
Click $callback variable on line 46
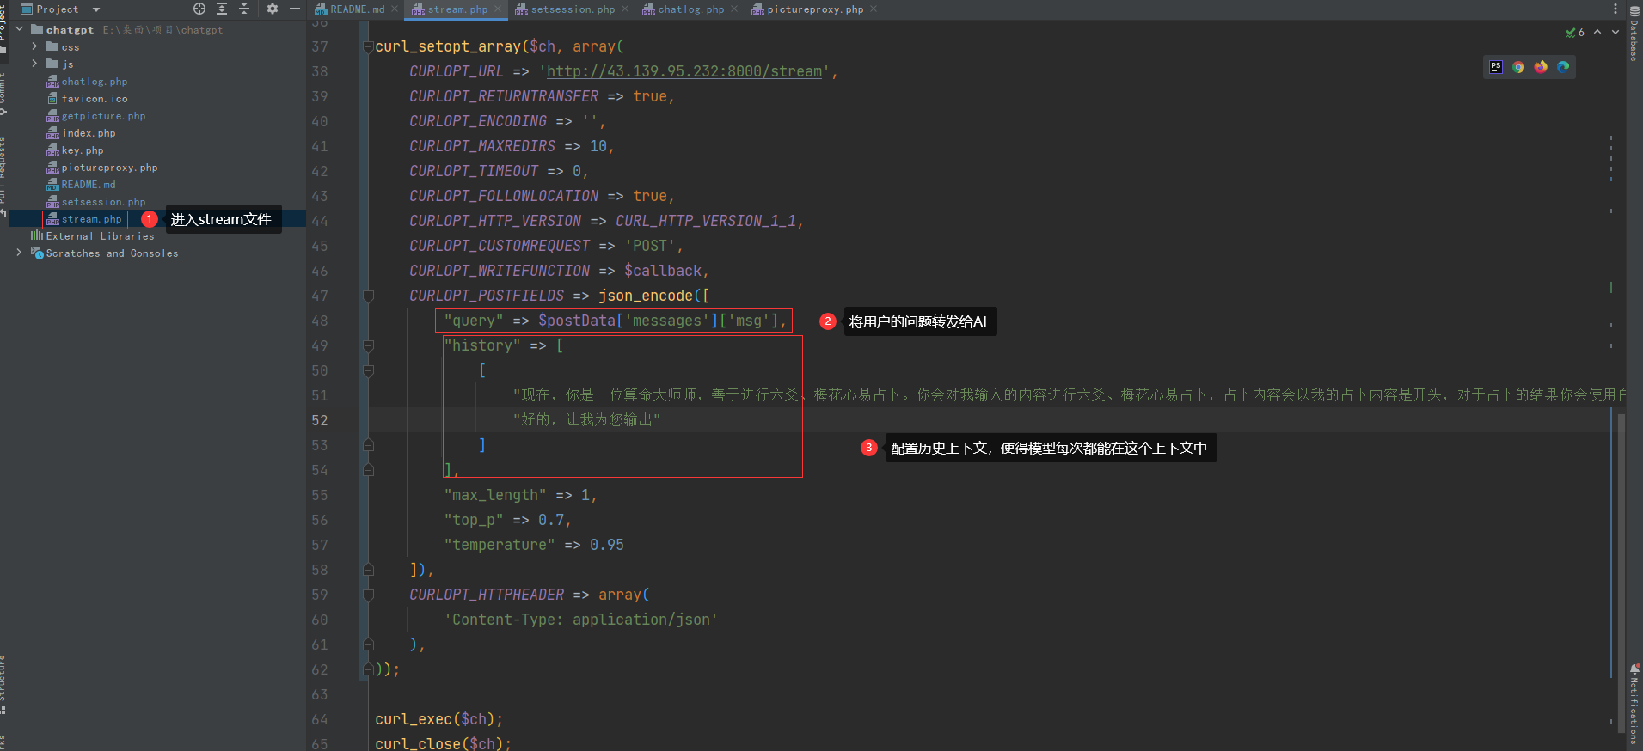pyautogui.click(x=663, y=271)
